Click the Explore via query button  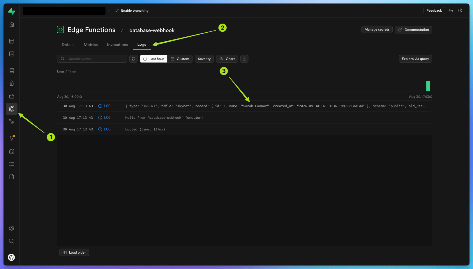click(415, 59)
